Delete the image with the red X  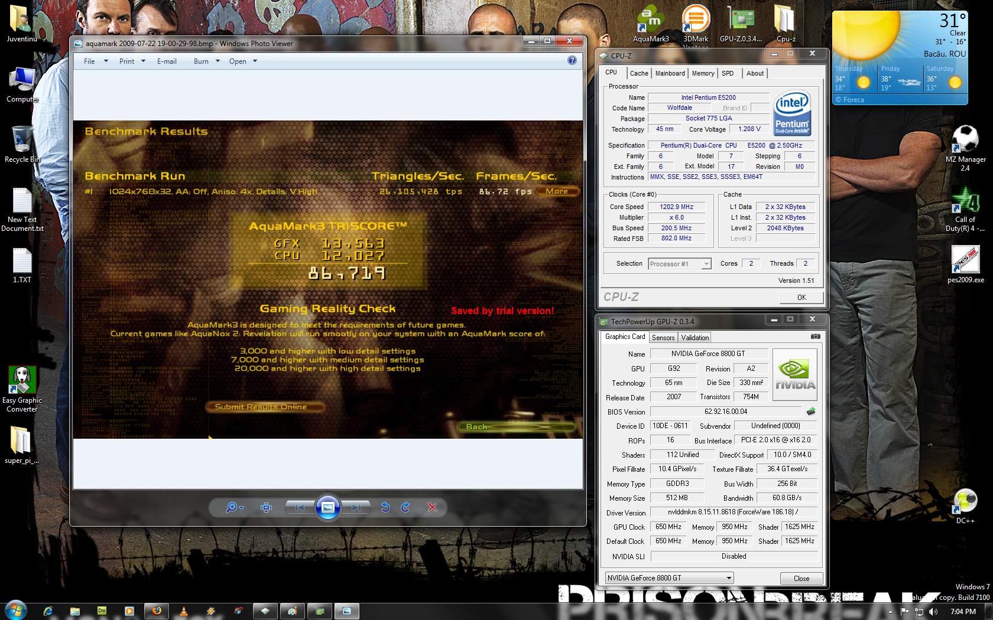(432, 507)
